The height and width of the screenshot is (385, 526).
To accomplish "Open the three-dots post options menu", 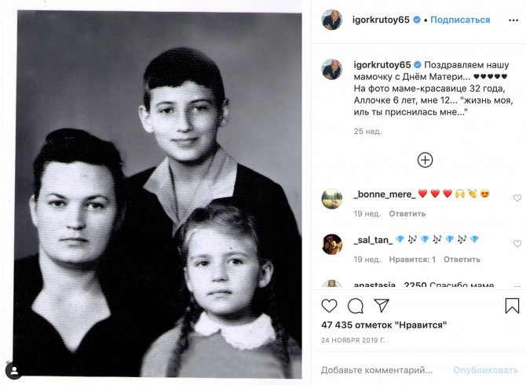I will [513, 20].
